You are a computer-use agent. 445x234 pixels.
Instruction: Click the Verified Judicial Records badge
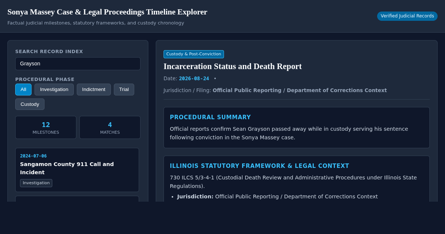(x=407, y=16)
